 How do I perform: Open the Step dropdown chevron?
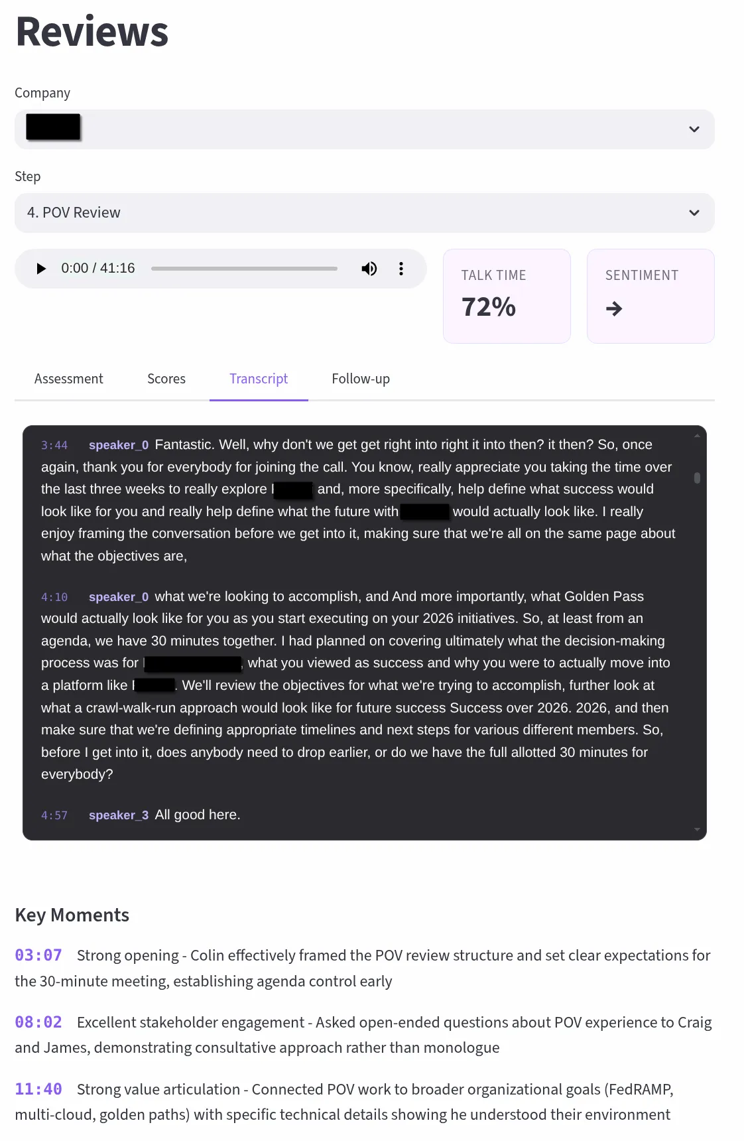coord(694,213)
